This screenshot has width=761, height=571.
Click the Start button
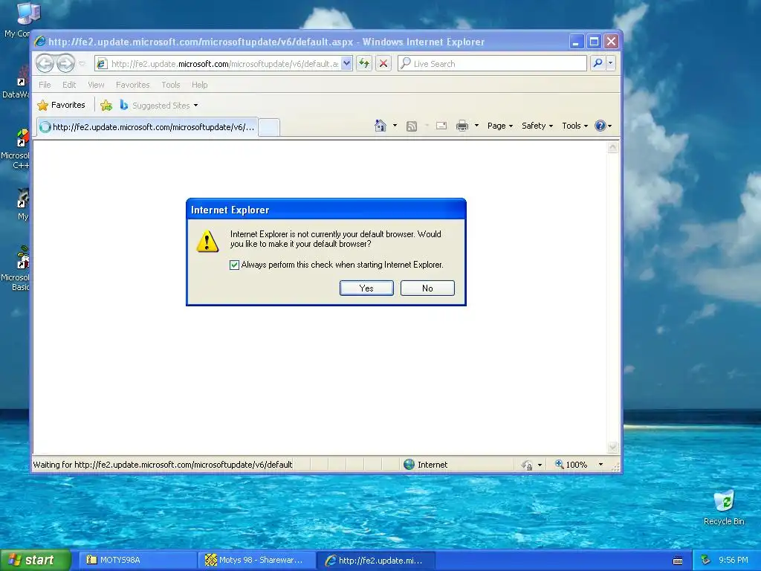click(35, 561)
